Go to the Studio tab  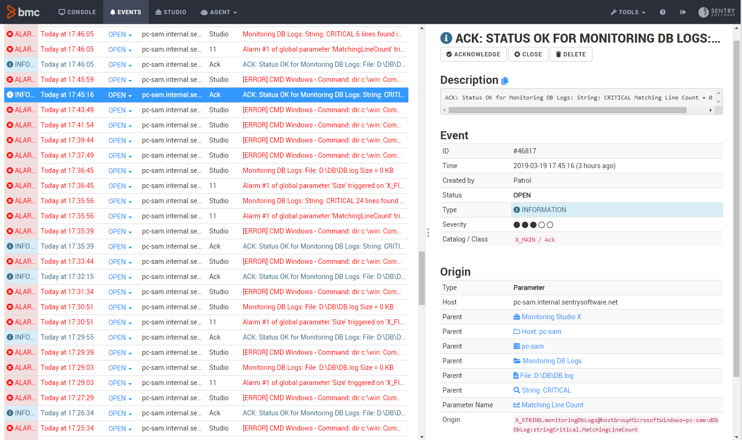(171, 12)
